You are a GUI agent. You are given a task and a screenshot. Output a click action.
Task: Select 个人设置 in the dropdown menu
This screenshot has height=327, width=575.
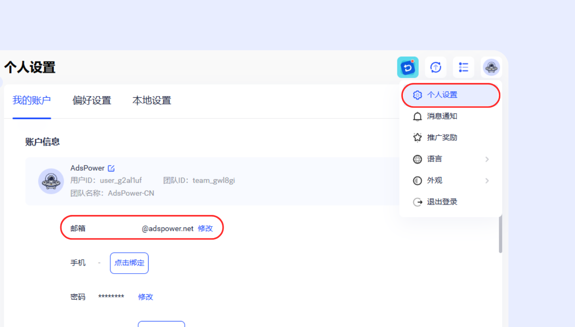click(450, 95)
